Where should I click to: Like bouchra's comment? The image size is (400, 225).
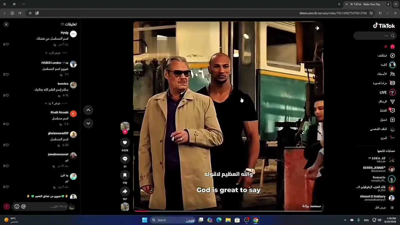[x=7, y=96]
